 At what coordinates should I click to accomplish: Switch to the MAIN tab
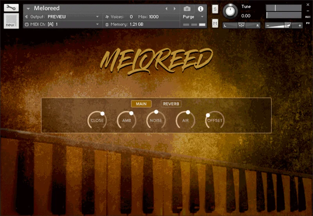[141, 104]
